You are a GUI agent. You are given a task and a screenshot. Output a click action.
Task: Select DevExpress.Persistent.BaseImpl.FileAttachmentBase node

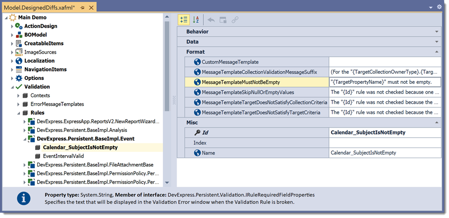click(x=95, y=165)
